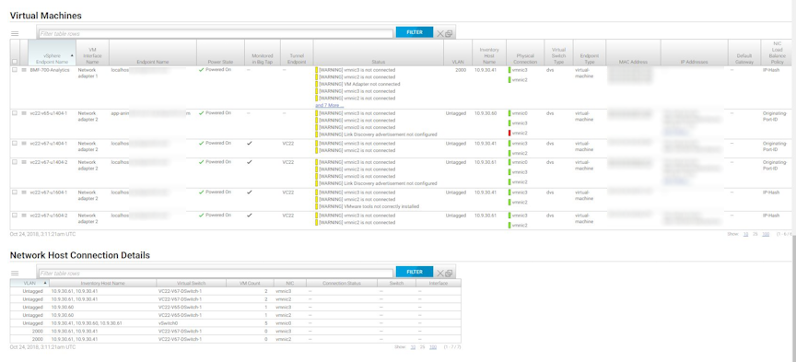Screen dimensions: 796x362
Task: Check the vc22-v67-u1404-1 row checkbox
Action: (15, 143)
